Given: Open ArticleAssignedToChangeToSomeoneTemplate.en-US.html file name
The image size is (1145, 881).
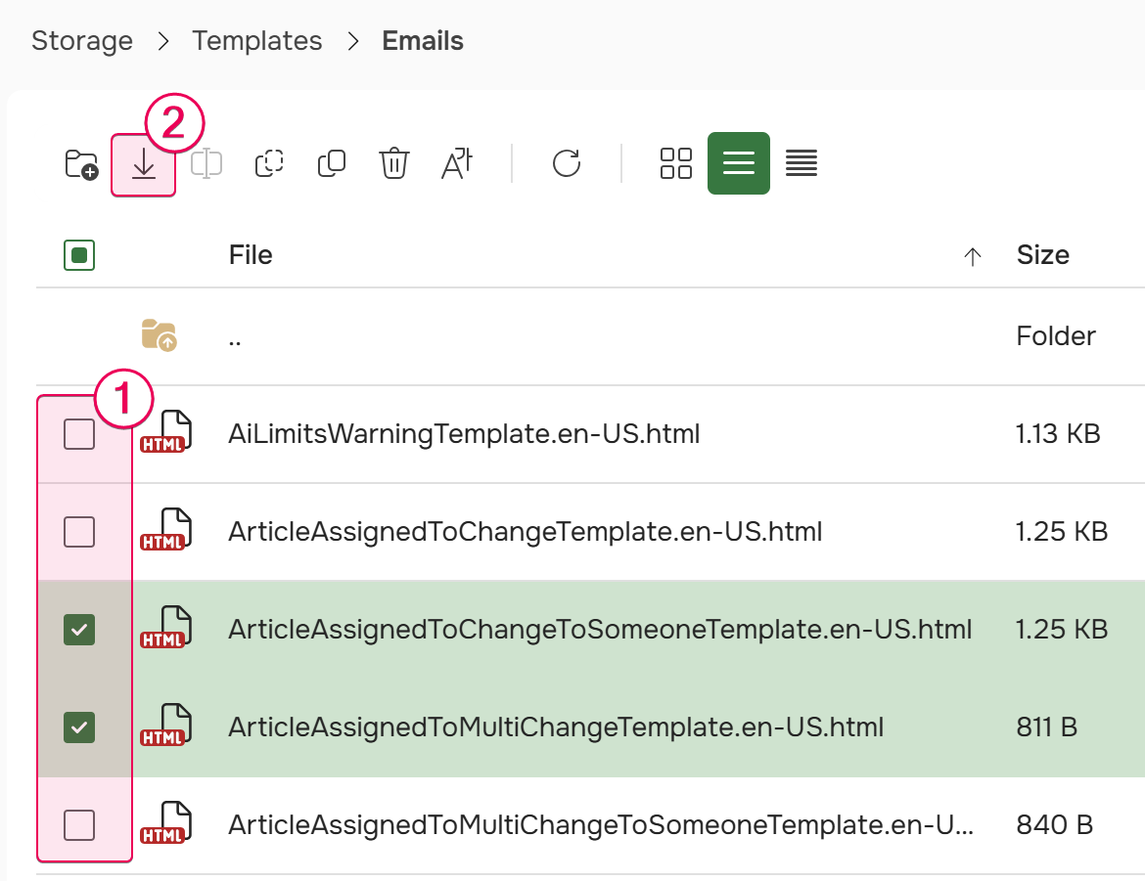Looking at the screenshot, I should 600,629.
